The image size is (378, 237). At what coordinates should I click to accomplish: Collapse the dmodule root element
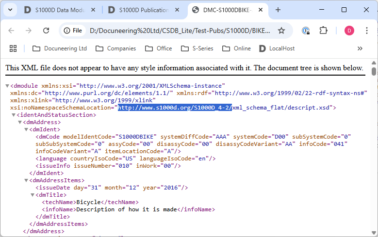7,86
